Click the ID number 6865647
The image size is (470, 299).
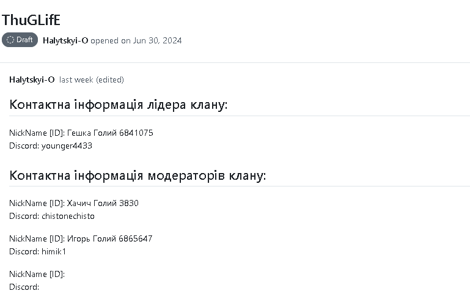click(136, 238)
